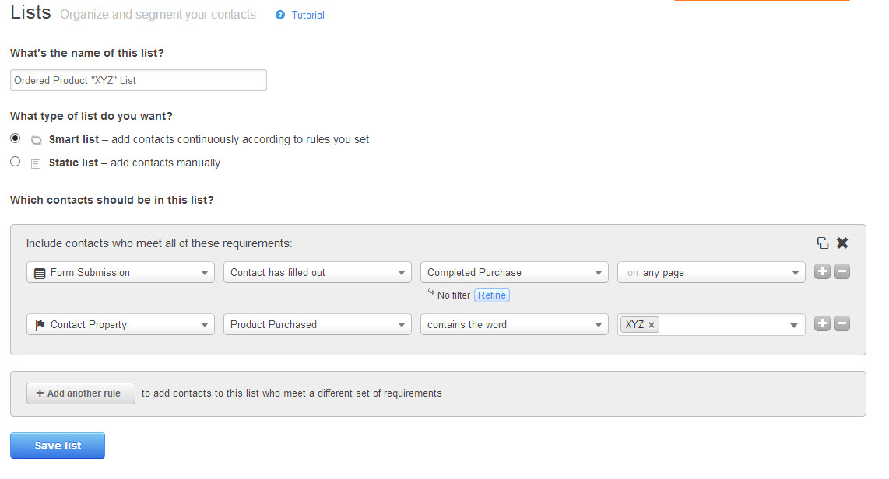This screenshot has width=889, height=479.
Task: Remove the XYZ tag with its x
Action: 652,325
